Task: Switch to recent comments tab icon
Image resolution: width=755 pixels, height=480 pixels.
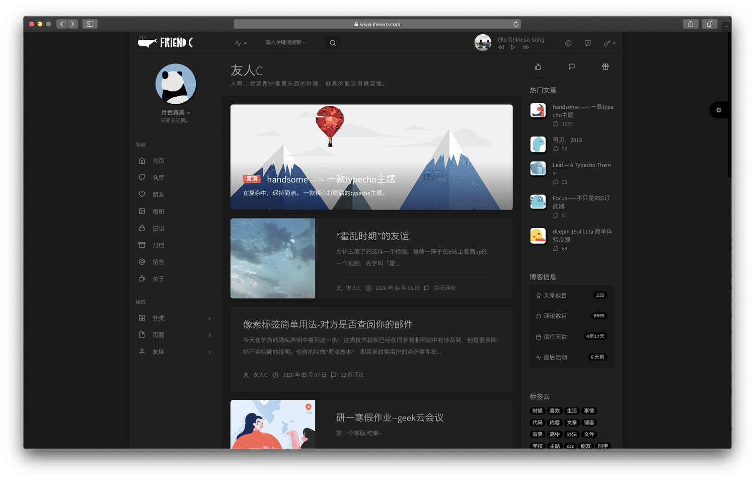Action: pyautogui.click(x=572, y=66)
